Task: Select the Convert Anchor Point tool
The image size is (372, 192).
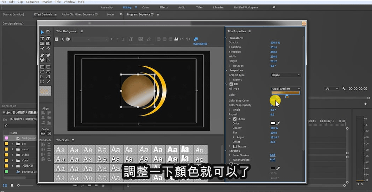Action: point(48,60)
